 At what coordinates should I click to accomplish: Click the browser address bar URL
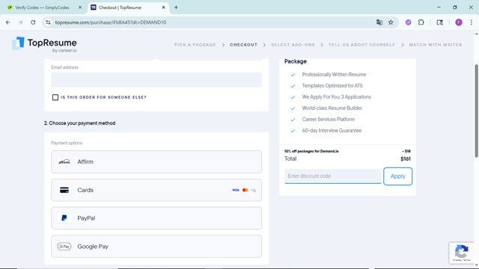tap(111, 22)
